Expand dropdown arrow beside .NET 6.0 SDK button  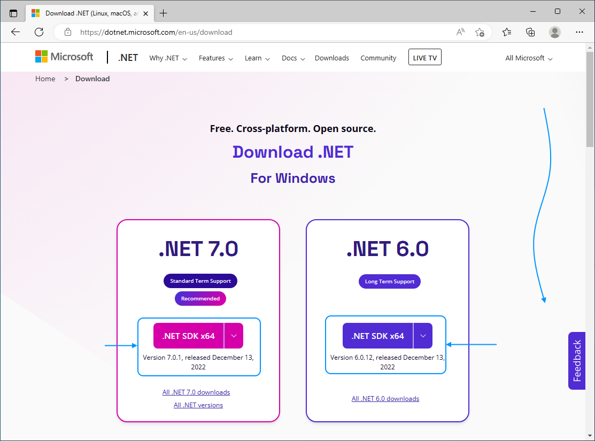[x=423, y=336]
